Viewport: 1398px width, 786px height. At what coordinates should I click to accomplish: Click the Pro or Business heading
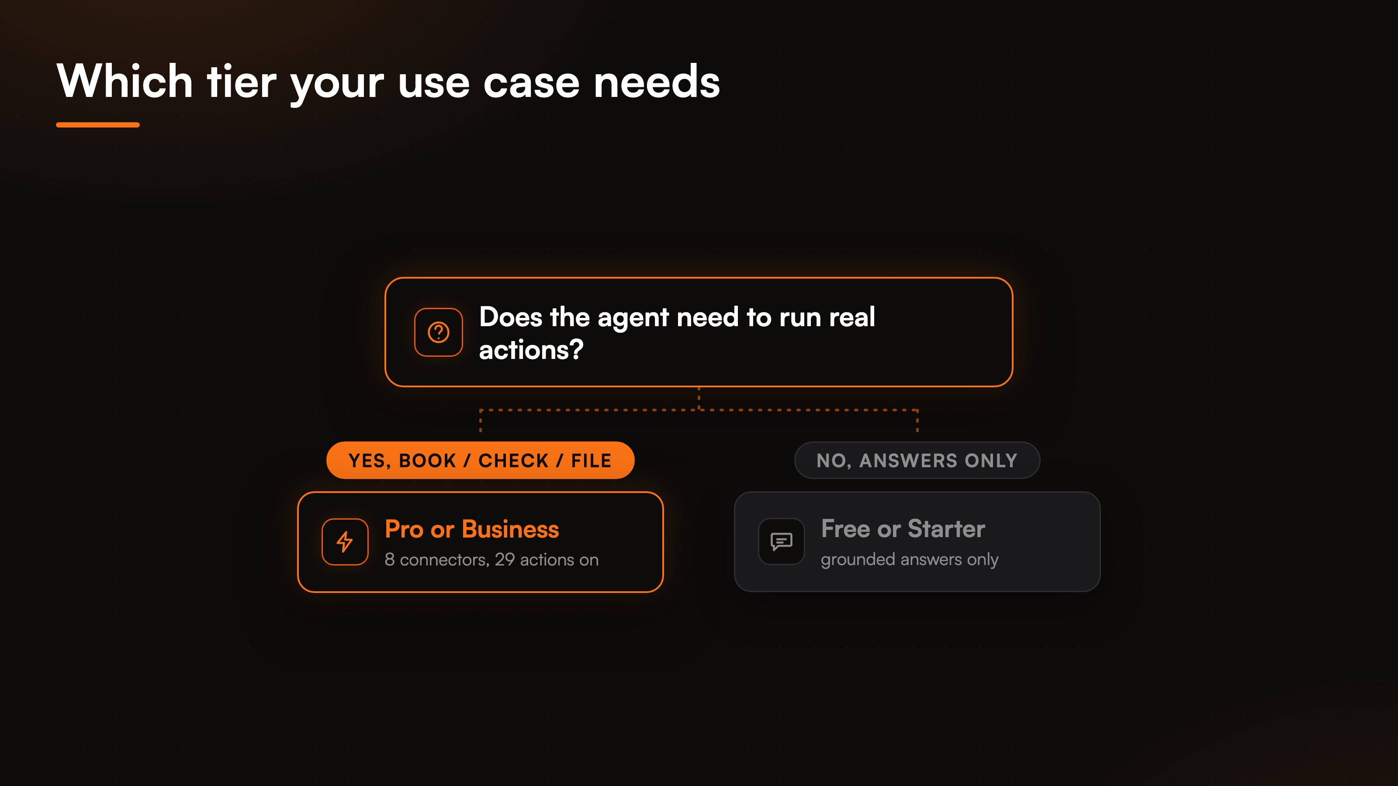coord(472,529)
